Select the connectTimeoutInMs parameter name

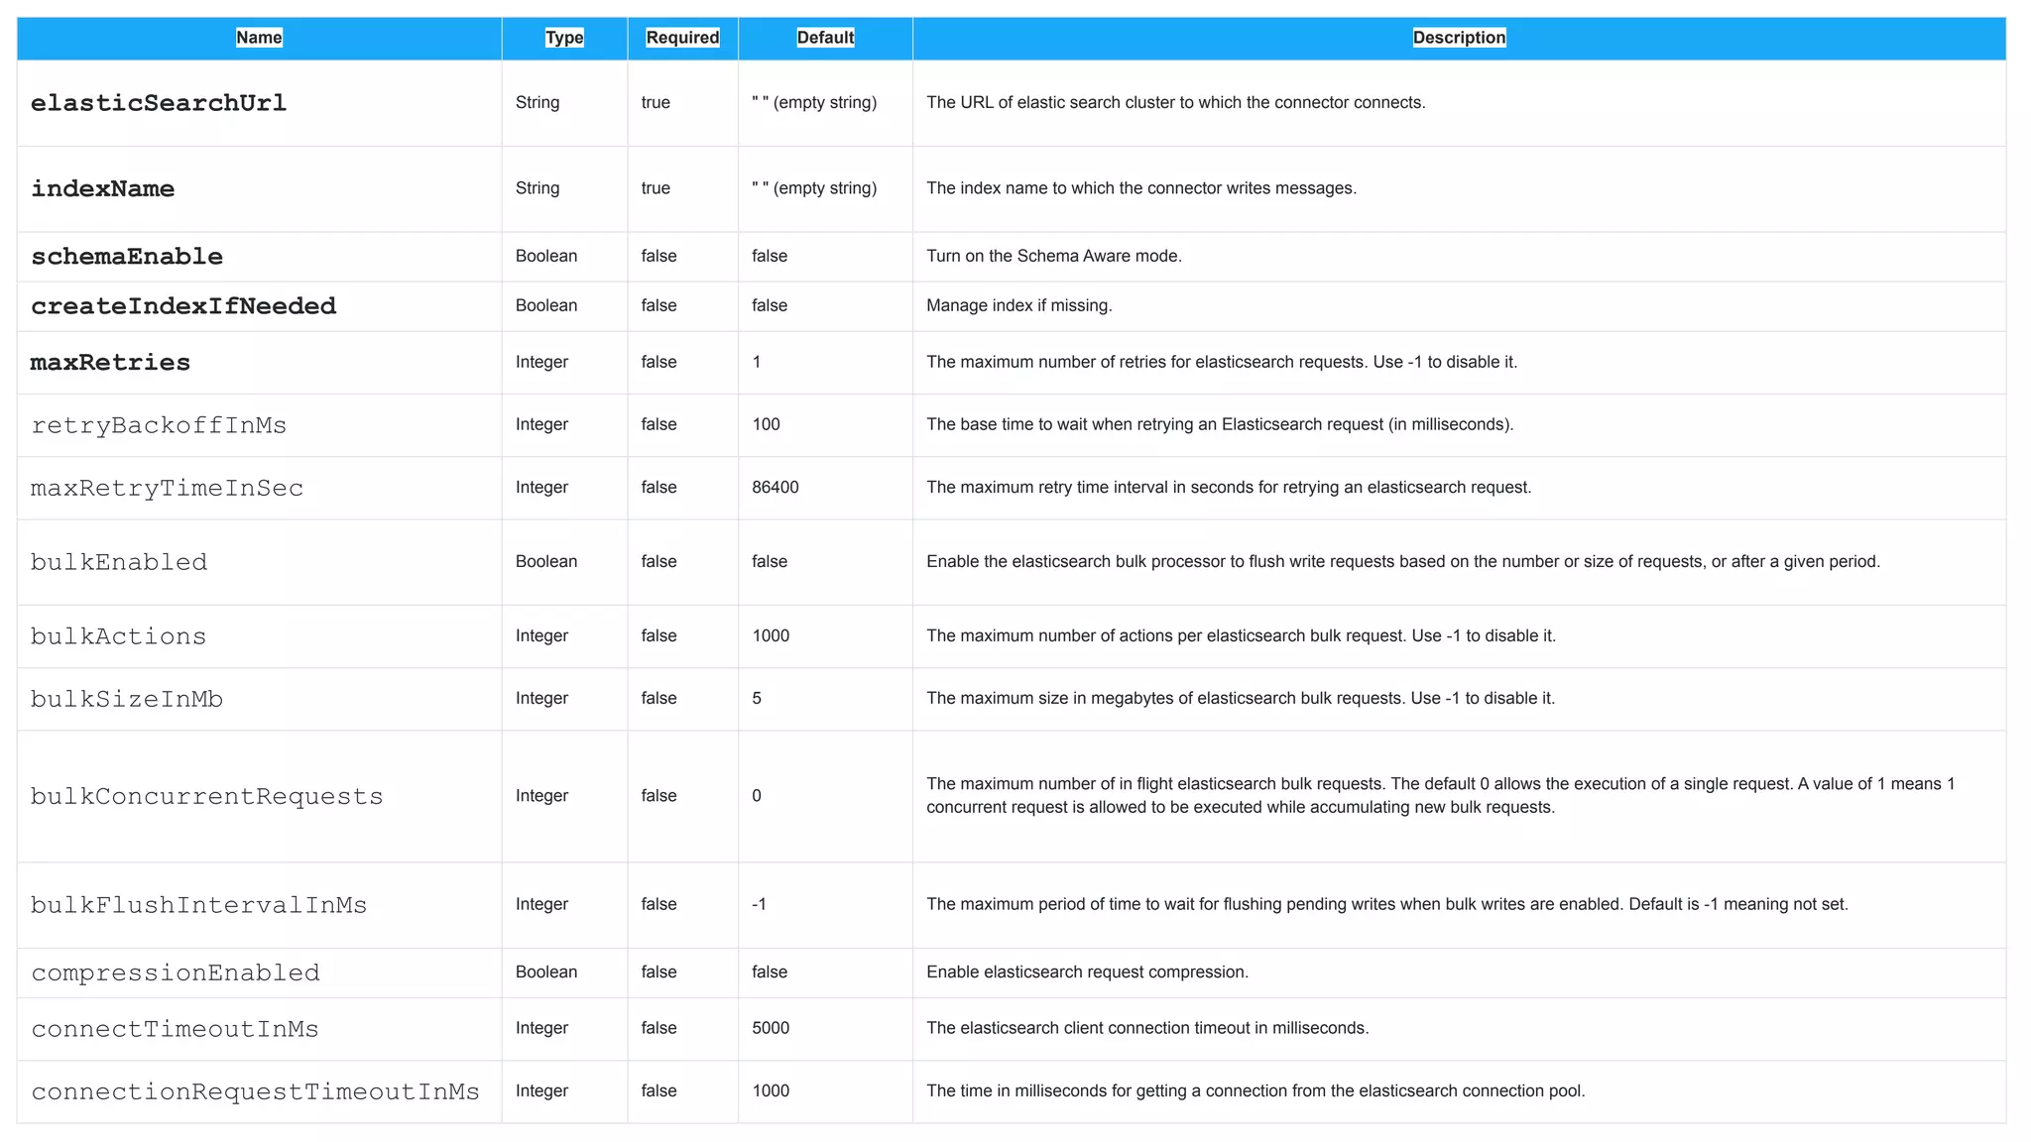176,1029
